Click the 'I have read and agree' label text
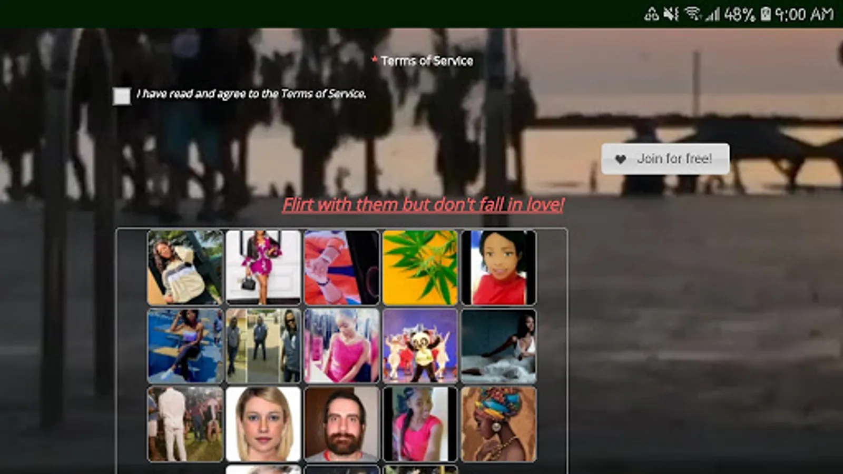Image resolution: width=843 pixels, height=474 pixels. (x=251, y=94)
